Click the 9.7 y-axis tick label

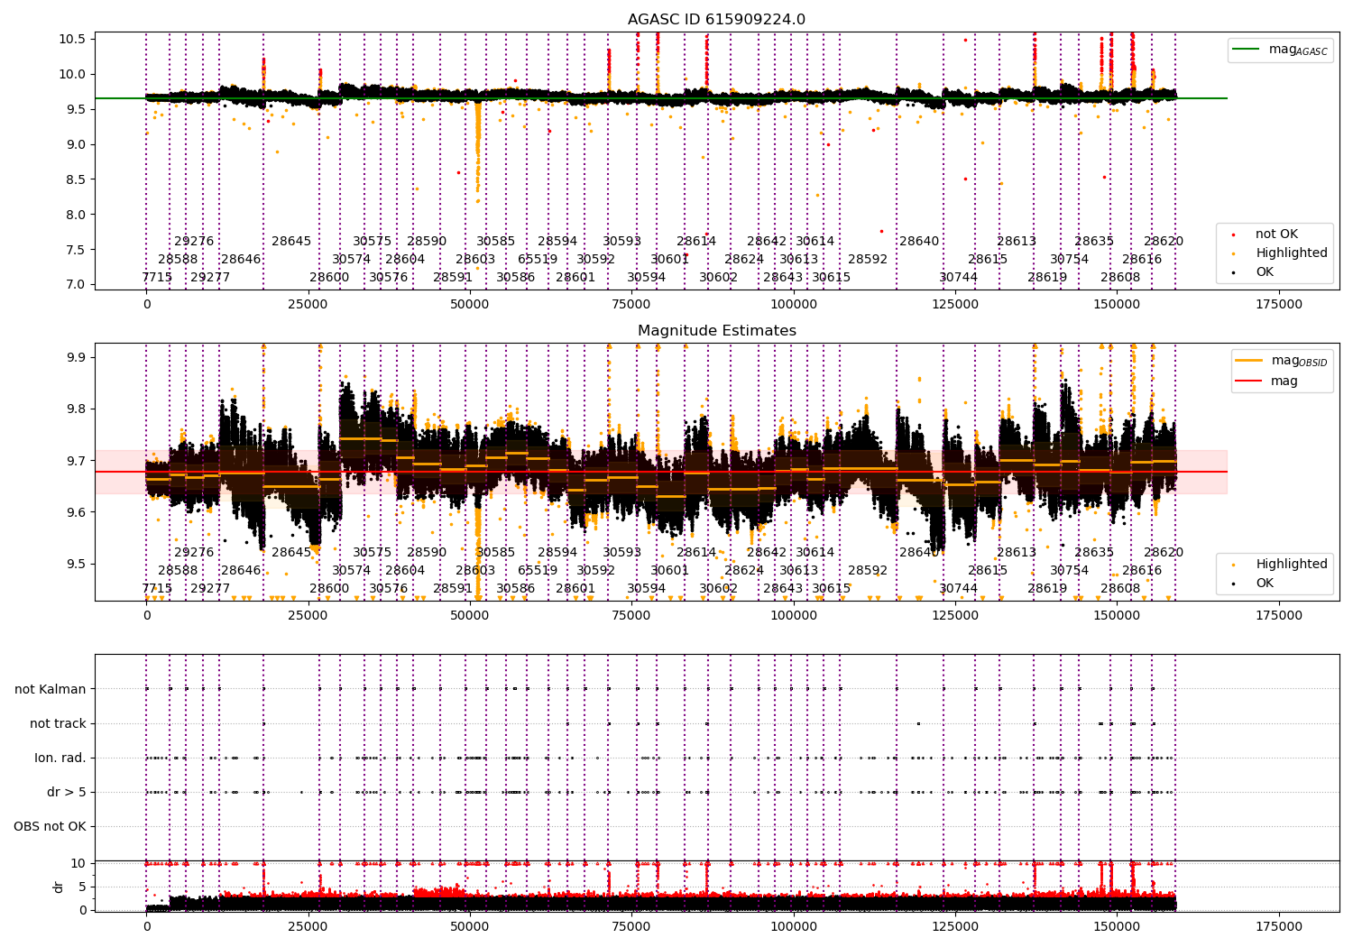tap(75, 461)
